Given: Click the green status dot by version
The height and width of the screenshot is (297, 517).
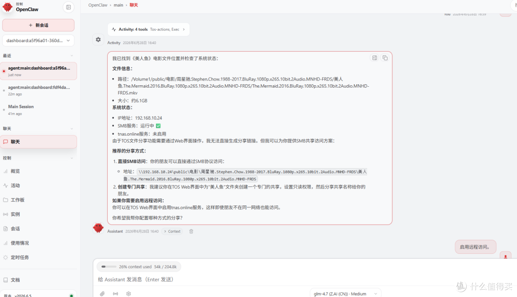Looking at the screenshot, I should 71,296.
